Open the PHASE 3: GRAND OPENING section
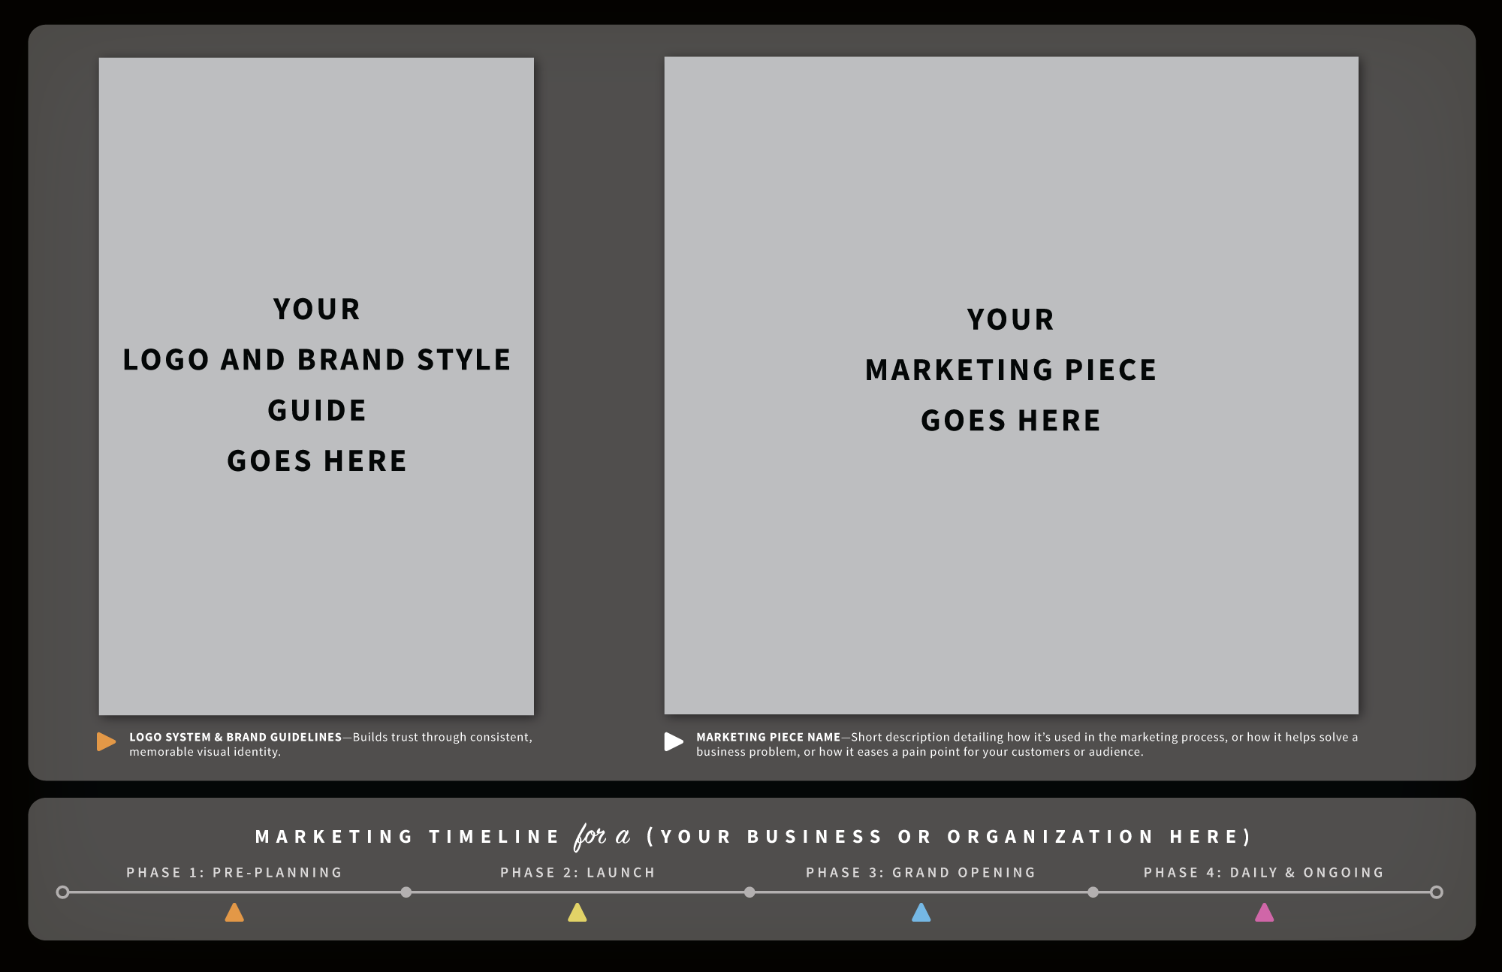Screen dimensions: 1502x972 click(919, 872)
